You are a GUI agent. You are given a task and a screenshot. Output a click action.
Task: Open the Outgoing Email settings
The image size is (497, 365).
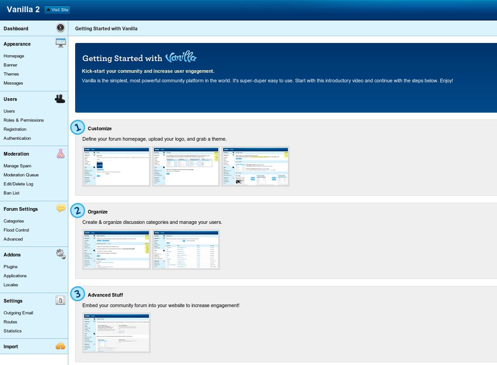pos(18,313)
